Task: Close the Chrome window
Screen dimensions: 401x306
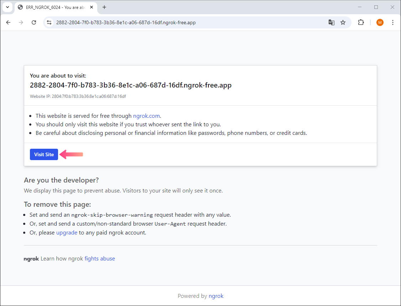Action: pyautogui.click(x=392, y=7)
